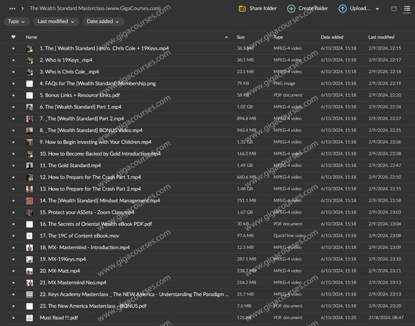Switch to thumbnail grid view
This screenshot has height=326, width=415.
(394, 9)
